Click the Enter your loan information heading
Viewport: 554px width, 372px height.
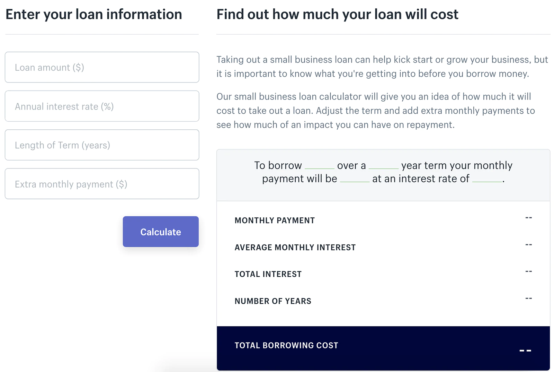pos(93,14)
